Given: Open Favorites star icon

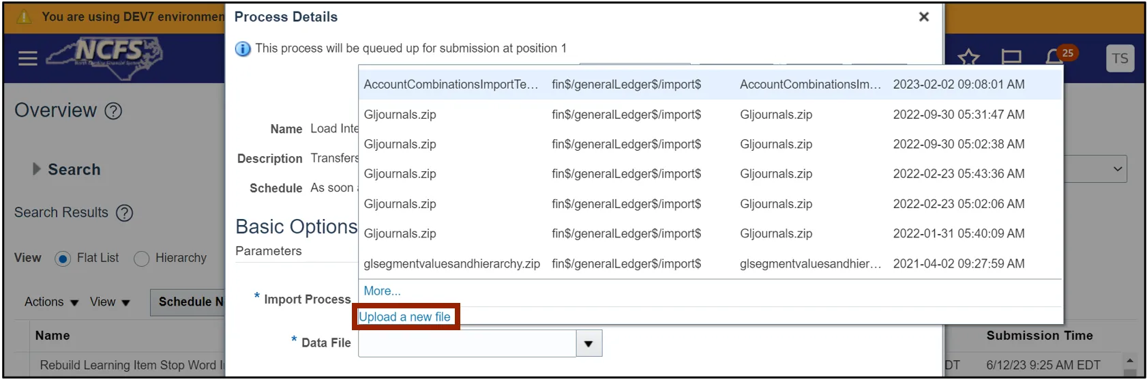Looking at the screenshot, I should tap(968, 59).
